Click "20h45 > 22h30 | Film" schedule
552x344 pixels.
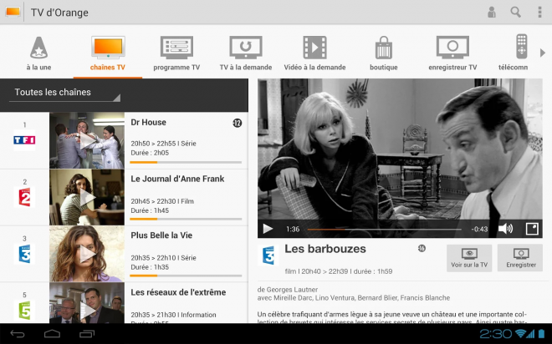(162, 201)
